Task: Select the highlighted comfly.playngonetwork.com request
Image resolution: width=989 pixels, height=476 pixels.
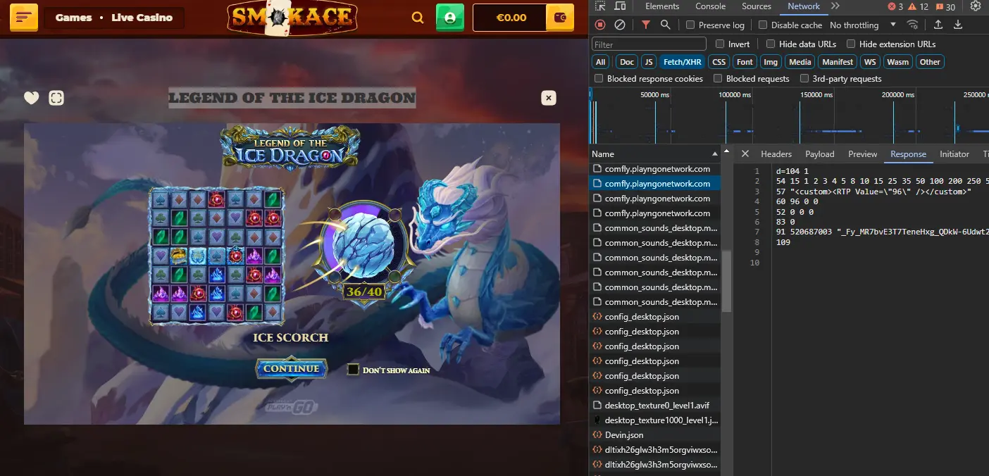Action: [x=657, y=184]
